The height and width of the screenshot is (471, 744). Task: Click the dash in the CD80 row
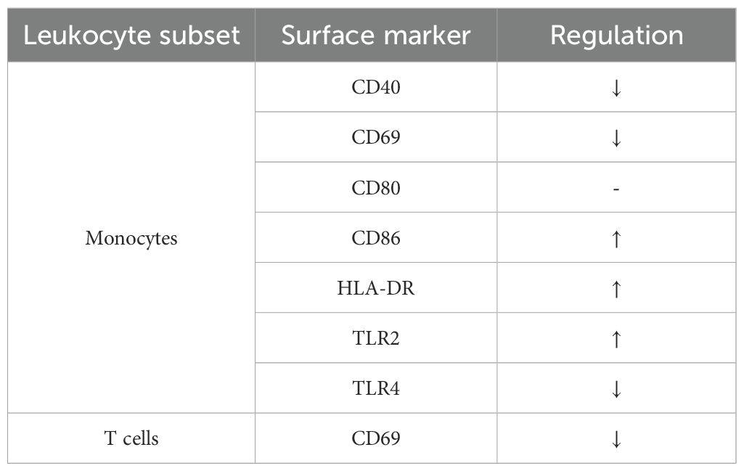(616, 188)
